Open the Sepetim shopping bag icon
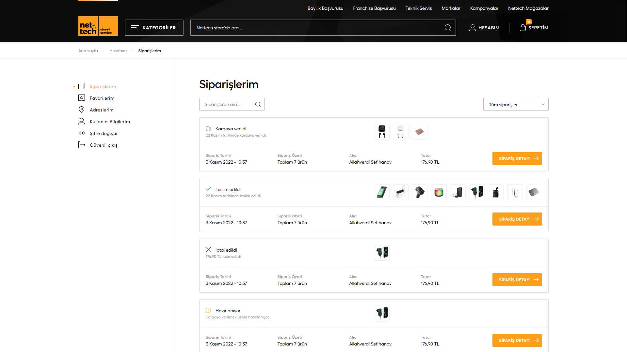The height and width of the screenshot is (352, 627). coord(523,28)
